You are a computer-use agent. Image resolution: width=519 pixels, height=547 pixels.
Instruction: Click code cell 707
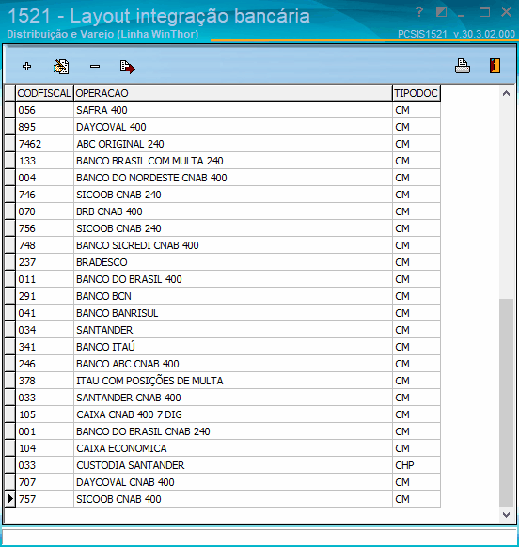[x=44, y=482]
